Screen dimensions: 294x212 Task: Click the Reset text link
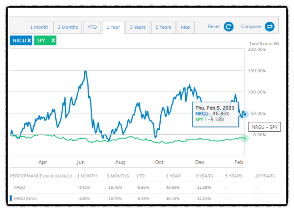(214, 26)
